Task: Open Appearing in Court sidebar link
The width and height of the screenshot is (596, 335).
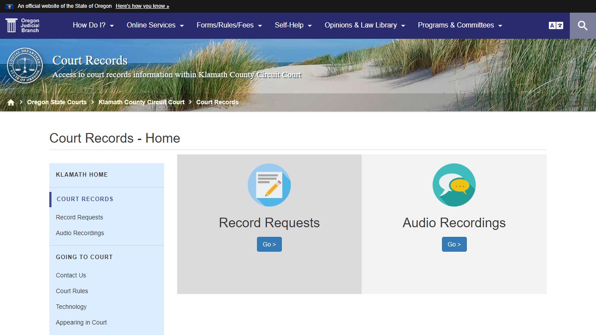Action: (x=81, y=322)
